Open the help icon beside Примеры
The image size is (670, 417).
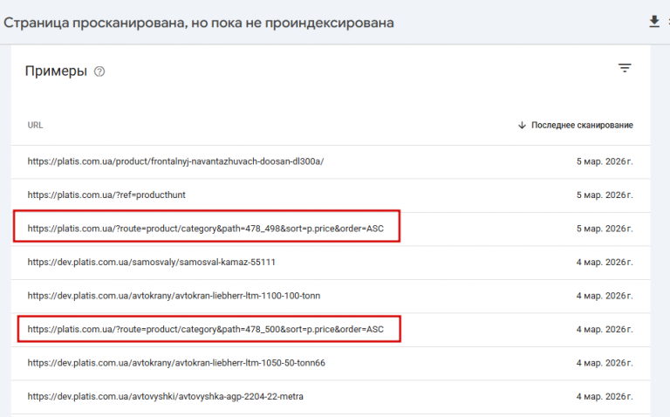pos(99,72)
